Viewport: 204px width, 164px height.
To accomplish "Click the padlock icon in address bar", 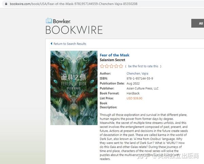I will pos(6,4).
